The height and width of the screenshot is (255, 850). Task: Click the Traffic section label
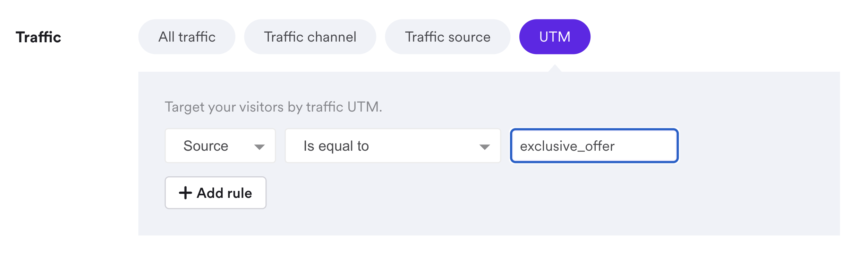(39, 36)
